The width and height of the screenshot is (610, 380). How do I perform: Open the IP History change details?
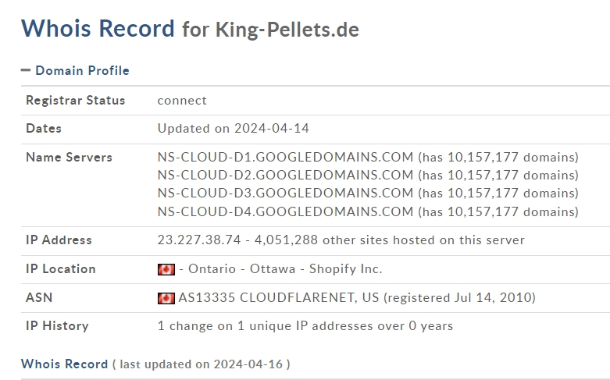305,325
